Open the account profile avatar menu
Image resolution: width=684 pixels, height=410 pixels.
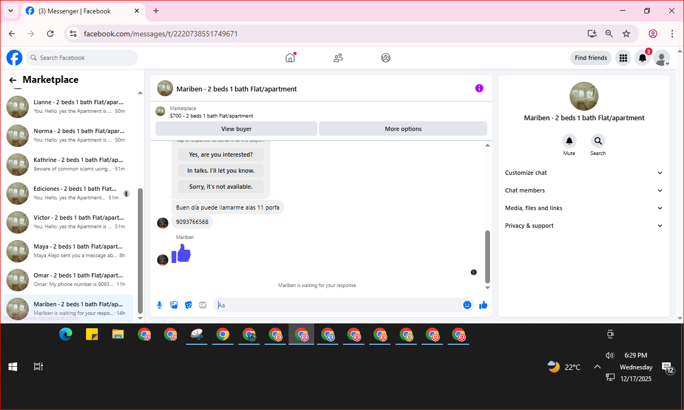662,58
